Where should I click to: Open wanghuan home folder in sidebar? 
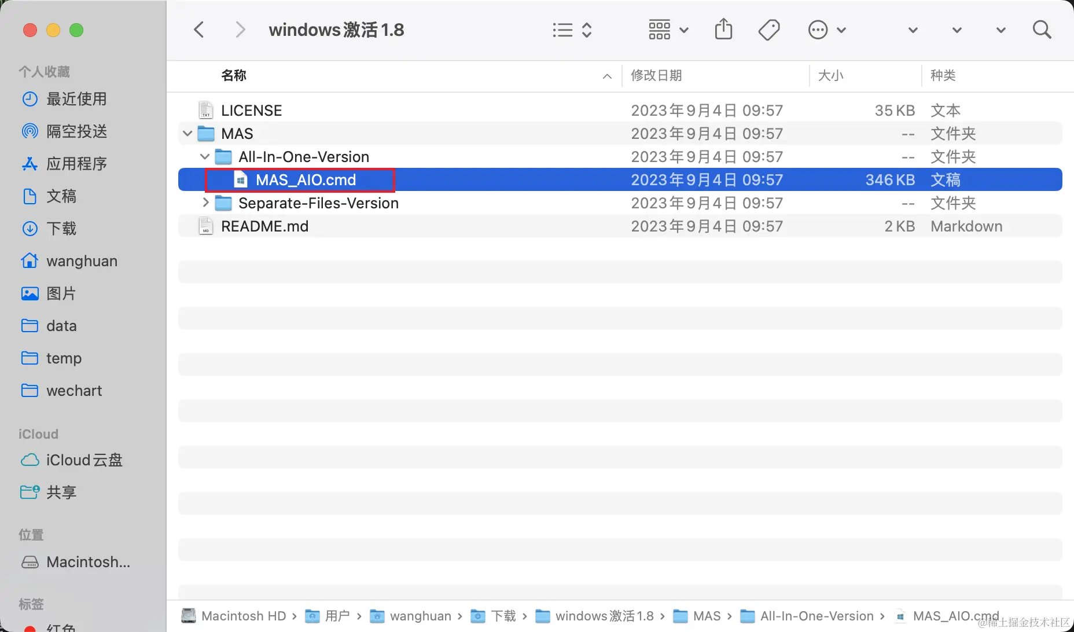point(82,261)
